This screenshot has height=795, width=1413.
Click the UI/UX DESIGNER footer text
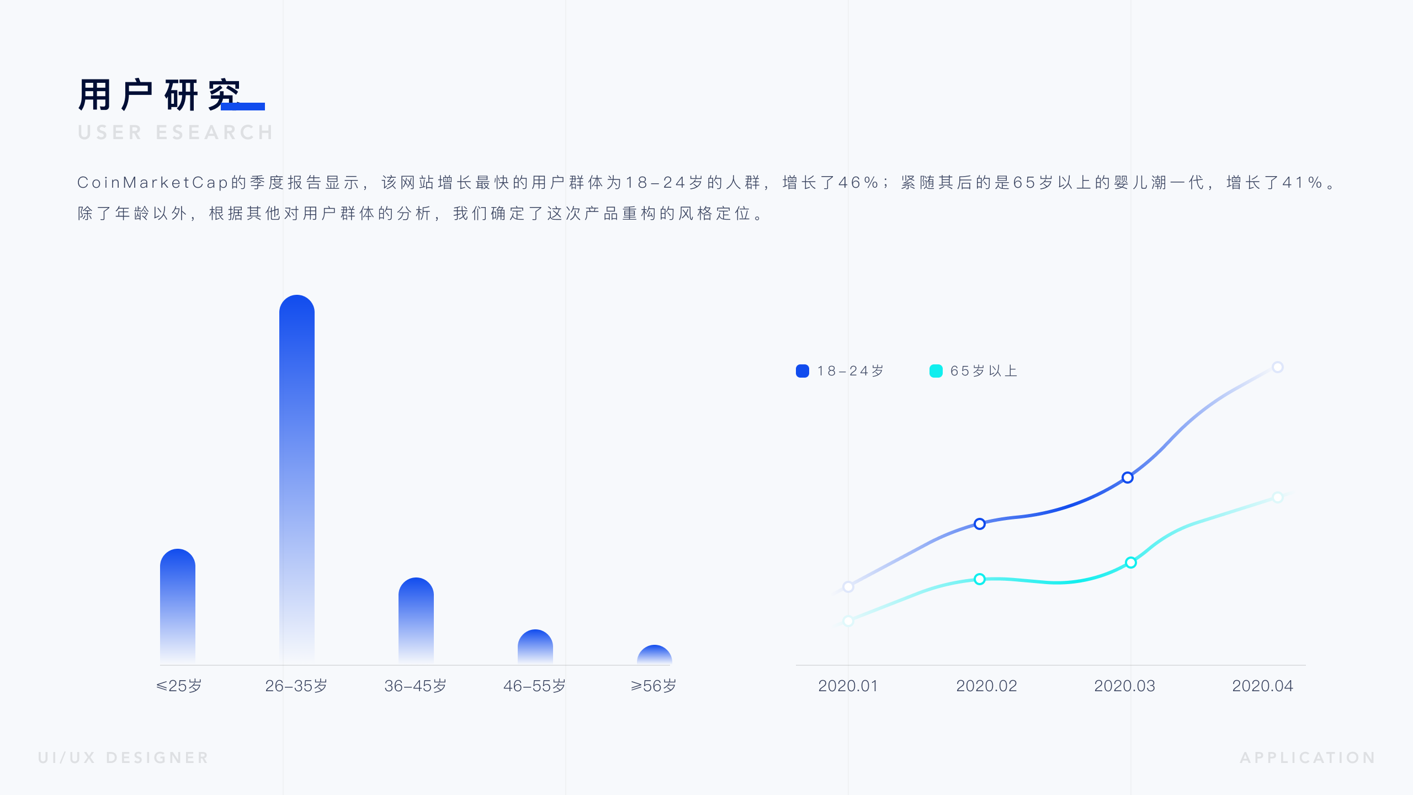click(124, 757)
